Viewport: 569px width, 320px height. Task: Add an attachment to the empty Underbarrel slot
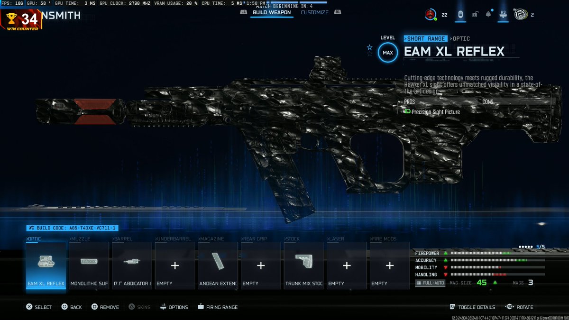tap(174, 265)
